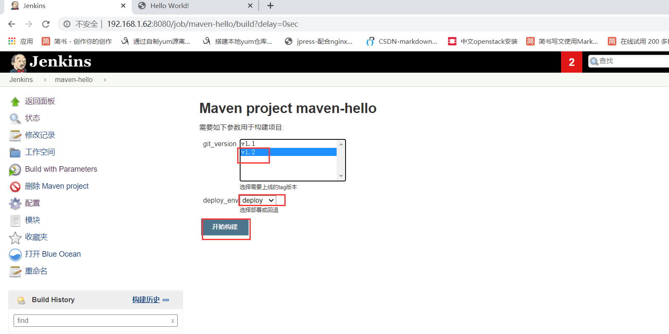The height and width of the screenshot is (334, 669).
Task: Click the document icon next to 模块
Action: coord(15,221)
